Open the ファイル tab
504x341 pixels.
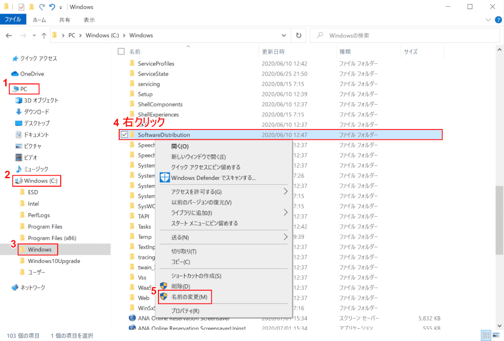(x=13, y=20)
